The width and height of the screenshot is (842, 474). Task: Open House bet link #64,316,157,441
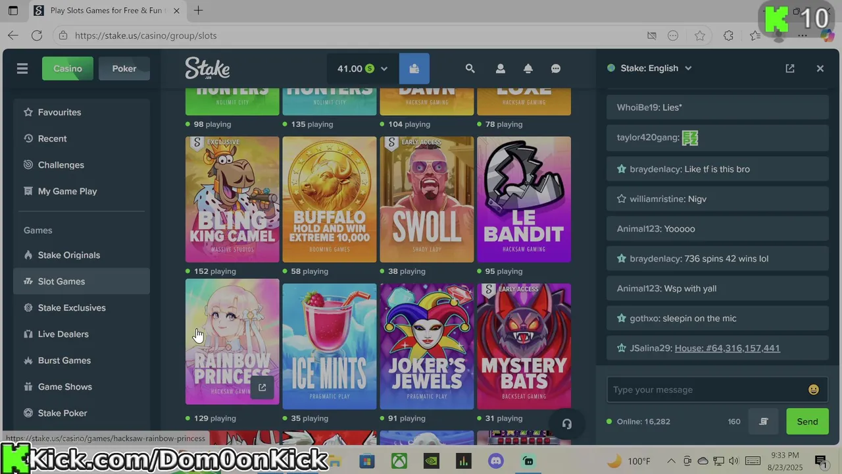point(727,348)
